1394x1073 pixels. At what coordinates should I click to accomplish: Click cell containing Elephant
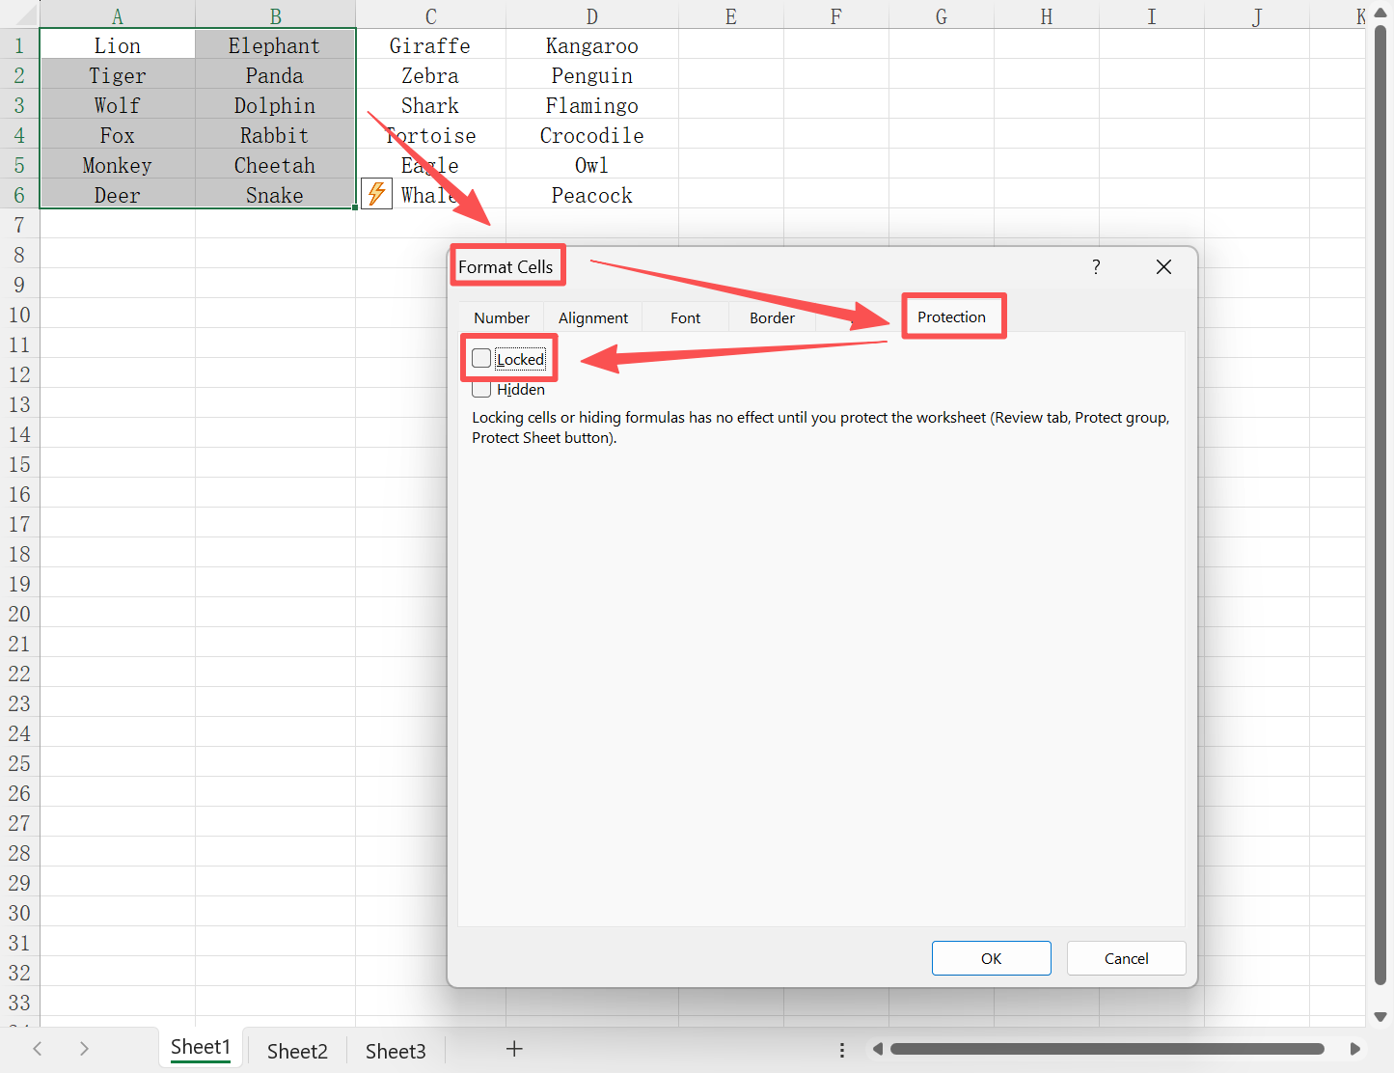(x=275, y=45)
